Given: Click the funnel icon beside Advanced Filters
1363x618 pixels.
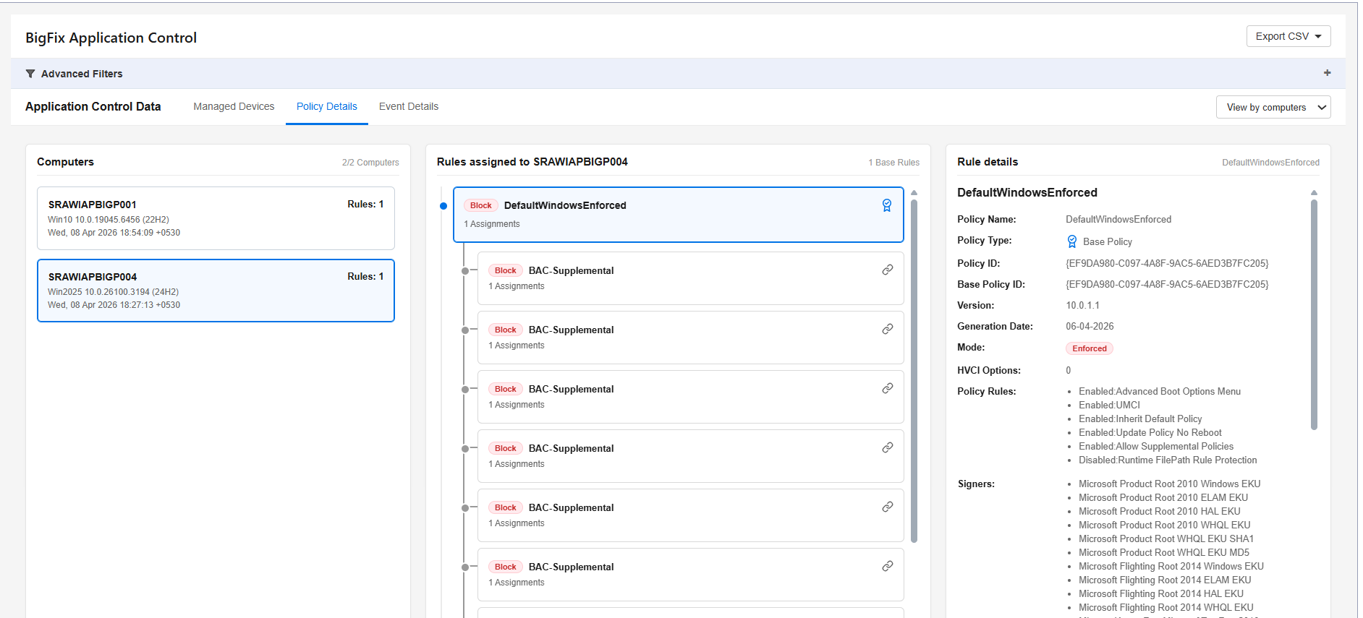Looking at the screenshot, I should coord(30,74).
